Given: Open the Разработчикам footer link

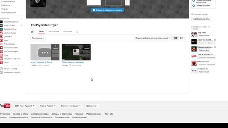Looking at the screenshot, I should tap(93, 114).
